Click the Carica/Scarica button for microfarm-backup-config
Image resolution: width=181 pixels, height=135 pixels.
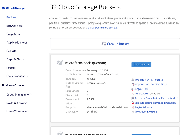(x=141, y=65)
